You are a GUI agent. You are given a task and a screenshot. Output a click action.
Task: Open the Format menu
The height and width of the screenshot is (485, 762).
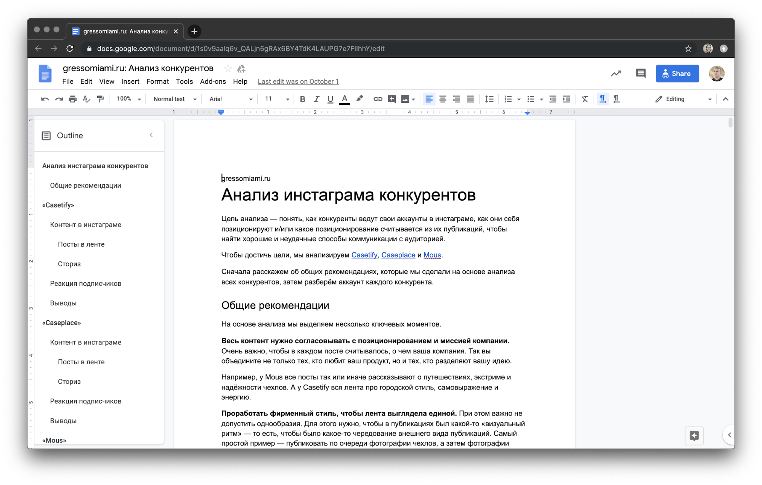pos(157,81)
